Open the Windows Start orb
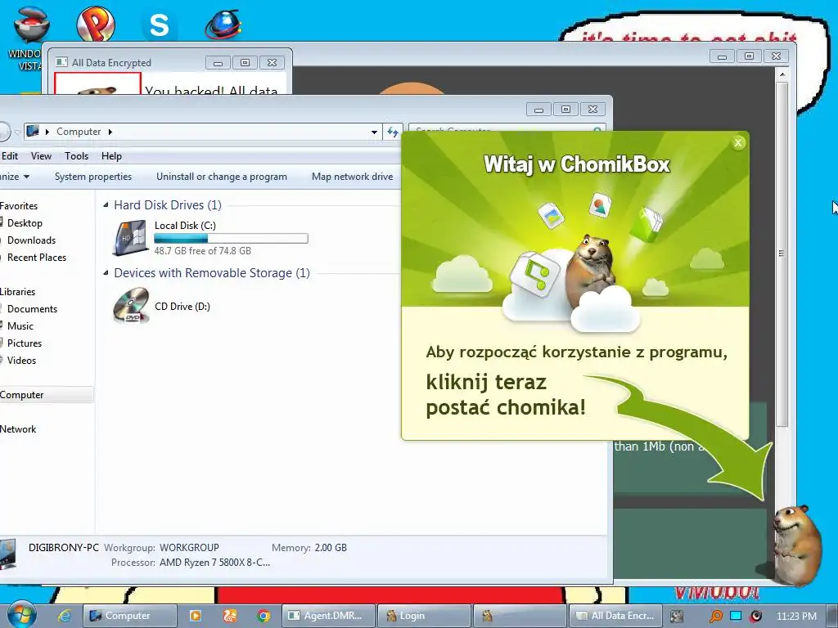This screenshot has height=628, width=838. [x=21, y=615]
